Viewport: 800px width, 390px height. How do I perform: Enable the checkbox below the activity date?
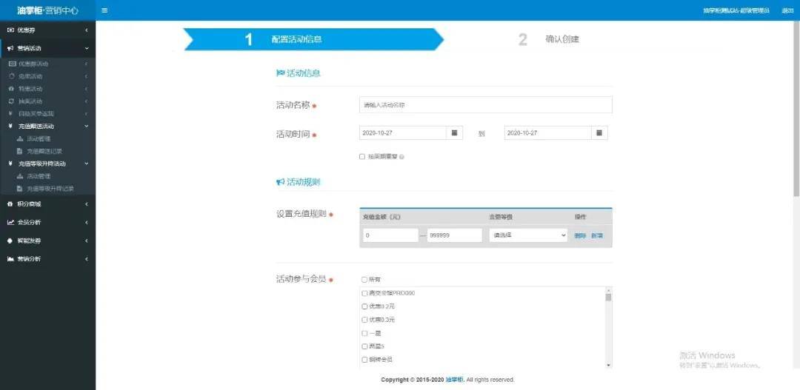pyautogui.click(x=362, y=157)
